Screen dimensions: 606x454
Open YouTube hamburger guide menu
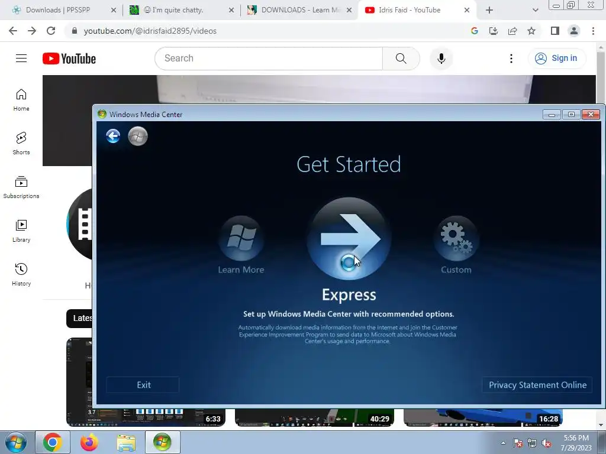[x=21, y=59]
